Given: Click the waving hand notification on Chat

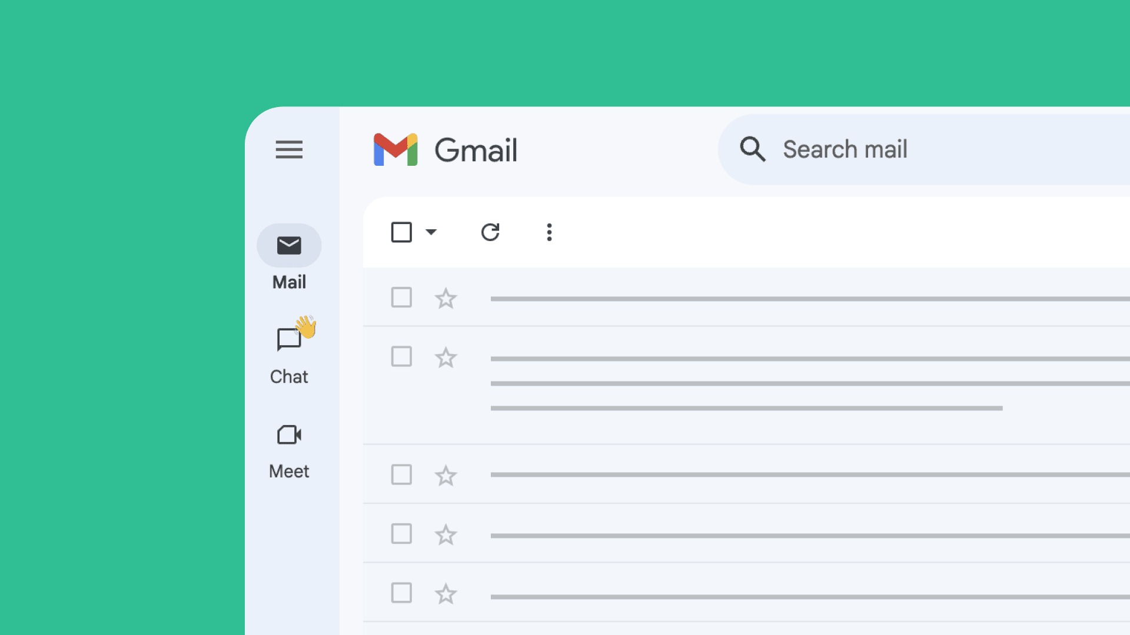Looking at the screenshot, I should point(307,329).
